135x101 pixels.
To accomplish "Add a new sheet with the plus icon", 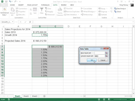I will pos(44,96).
